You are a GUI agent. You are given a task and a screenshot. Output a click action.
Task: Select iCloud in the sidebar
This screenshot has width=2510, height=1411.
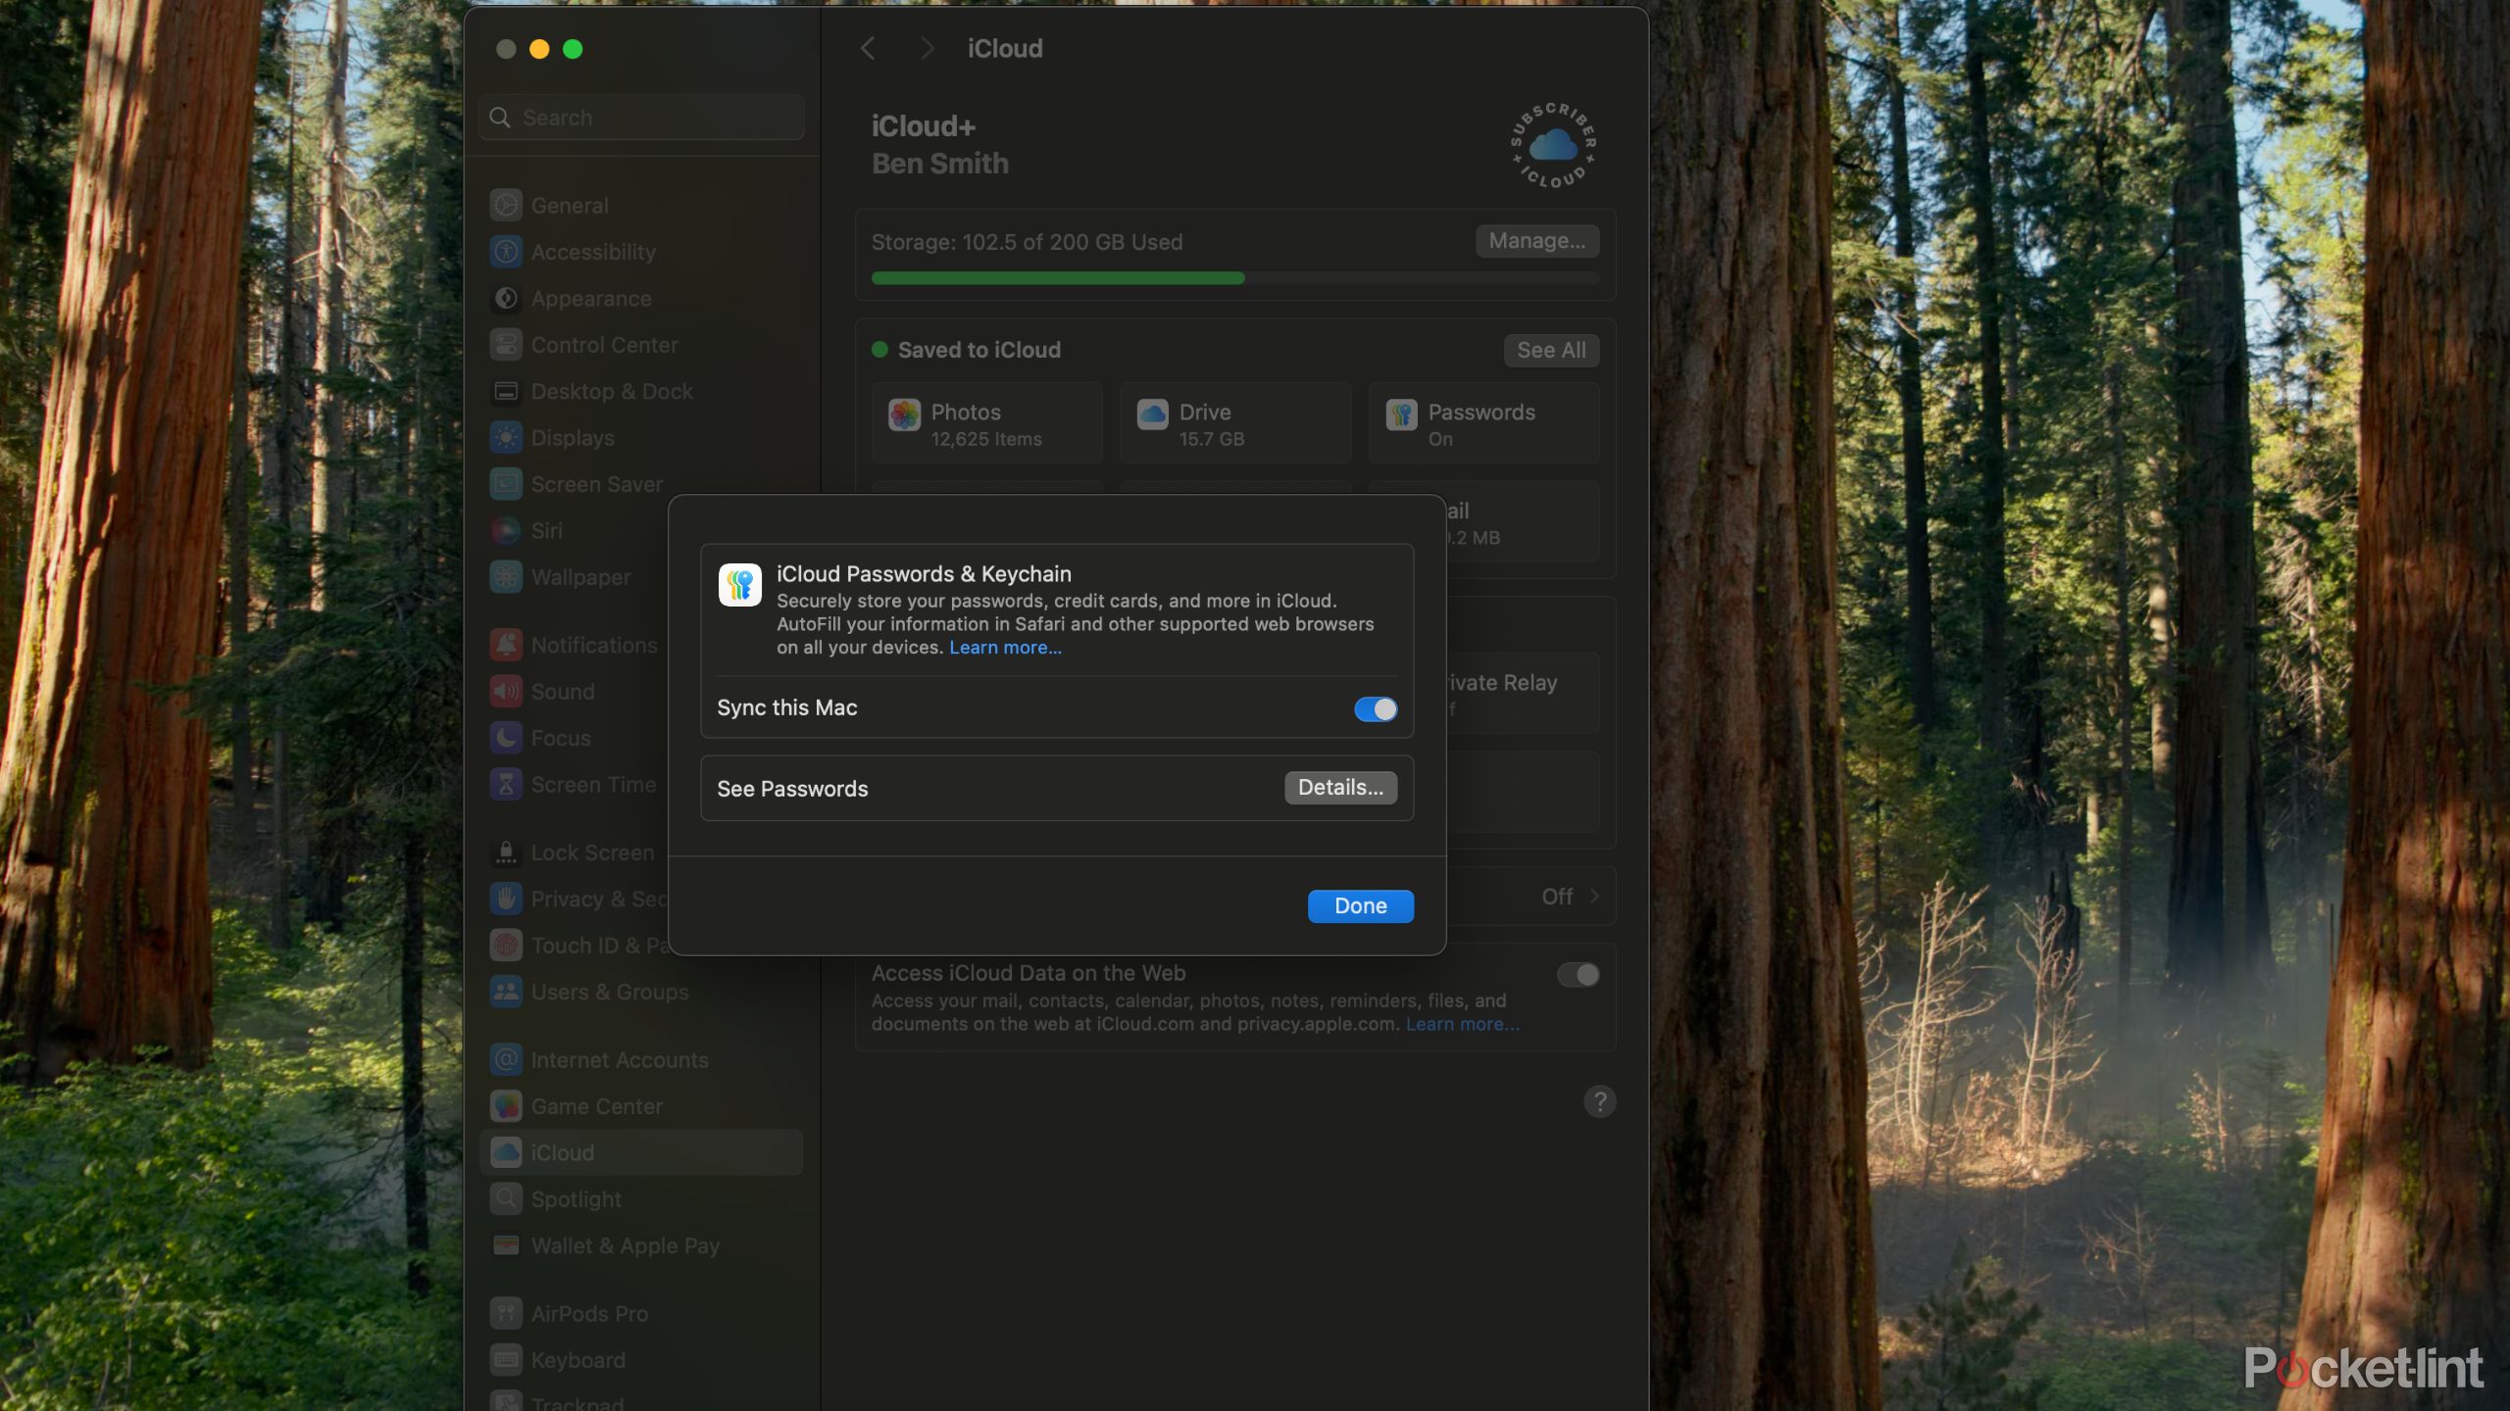(641, 1152)
